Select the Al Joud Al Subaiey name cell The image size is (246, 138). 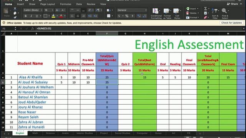[36, 82]
